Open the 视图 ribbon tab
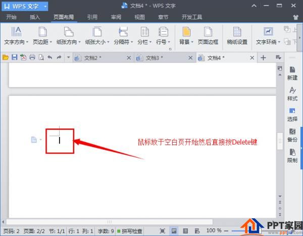This screenshot has height=236, width=303. coord(139,17)
